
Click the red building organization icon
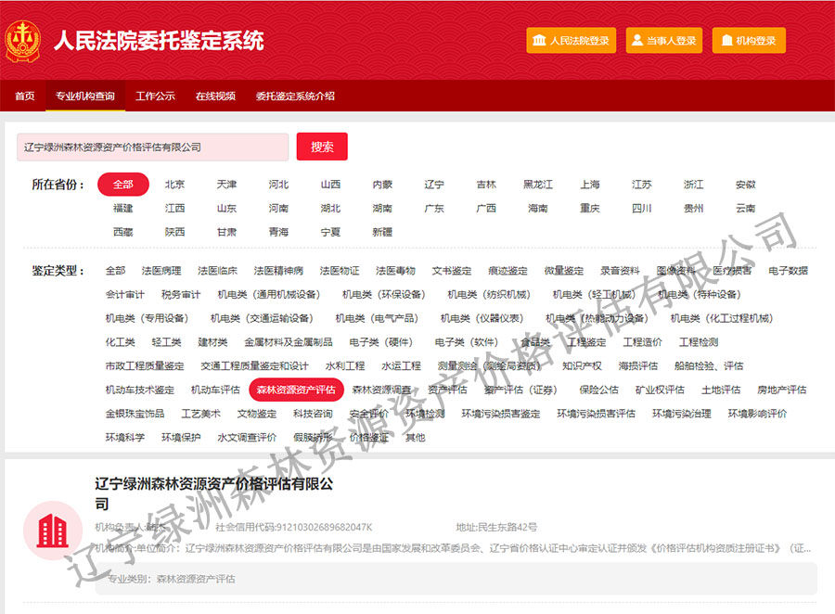(46, 530)
